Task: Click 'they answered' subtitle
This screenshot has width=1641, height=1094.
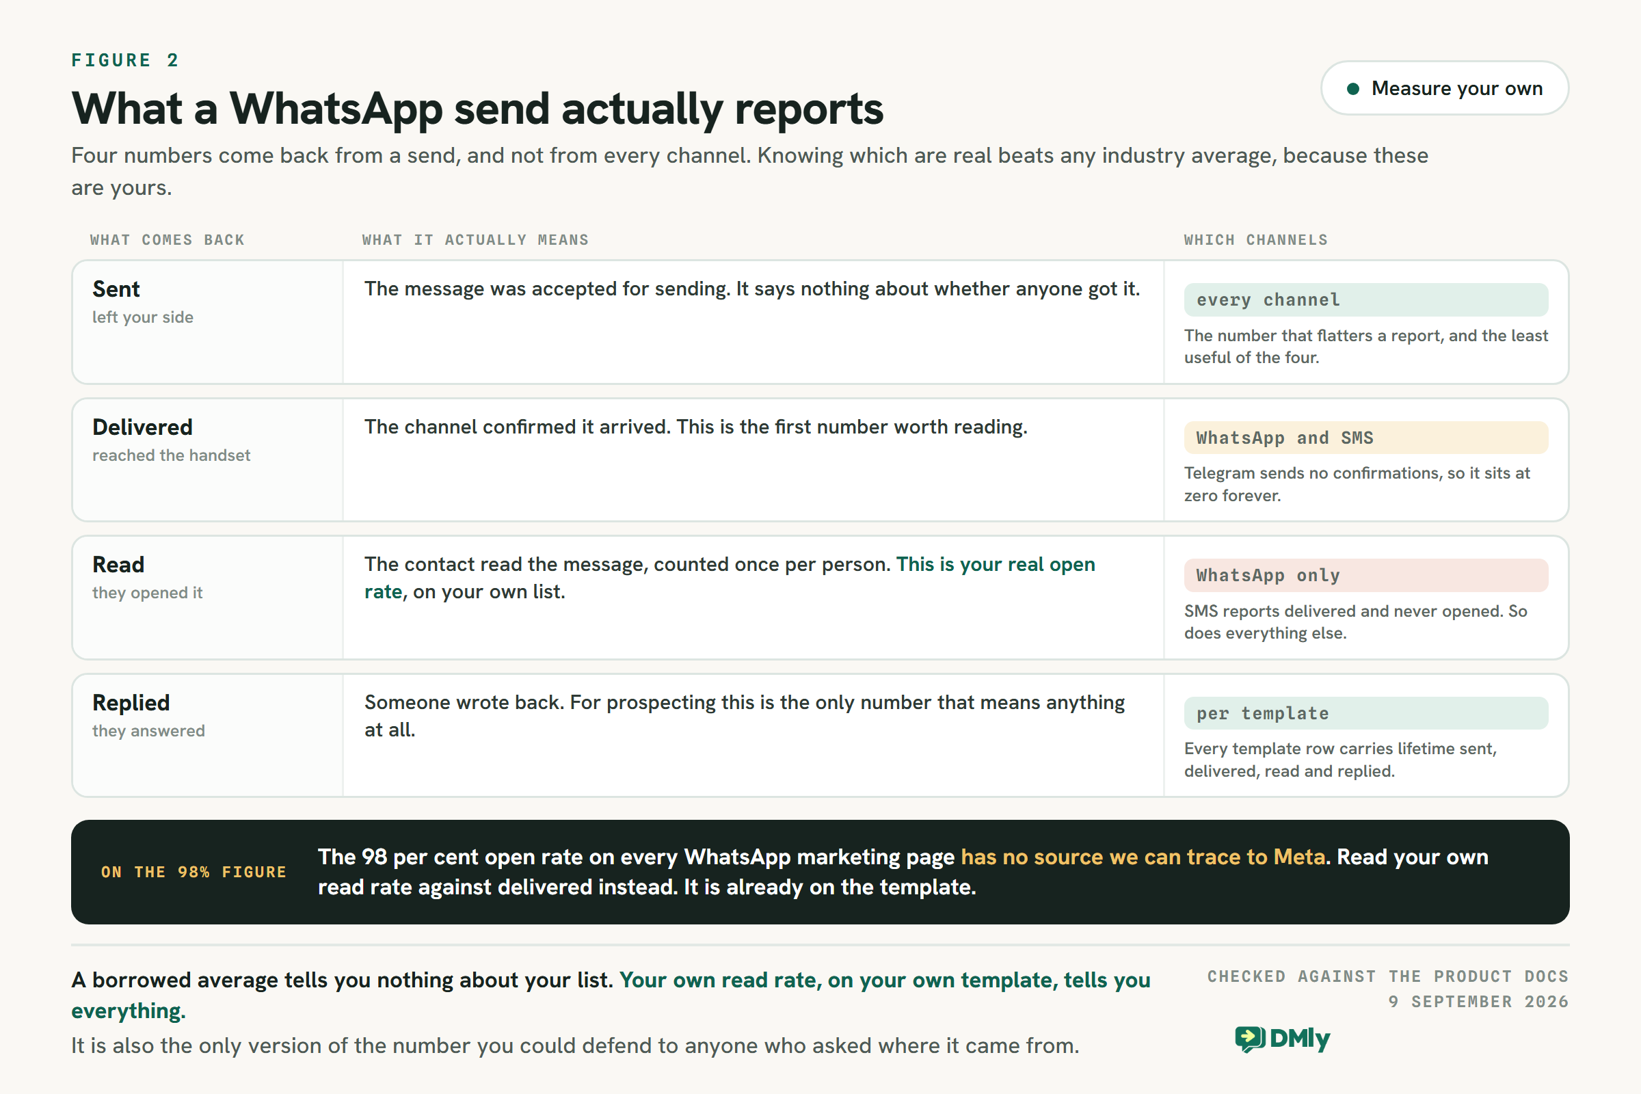Action: point(148,731)
